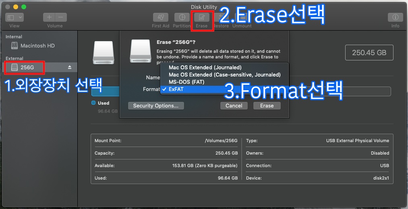Screen dimensions: 408x209
Task: Click the Used legend color dot
Action: 93,103
